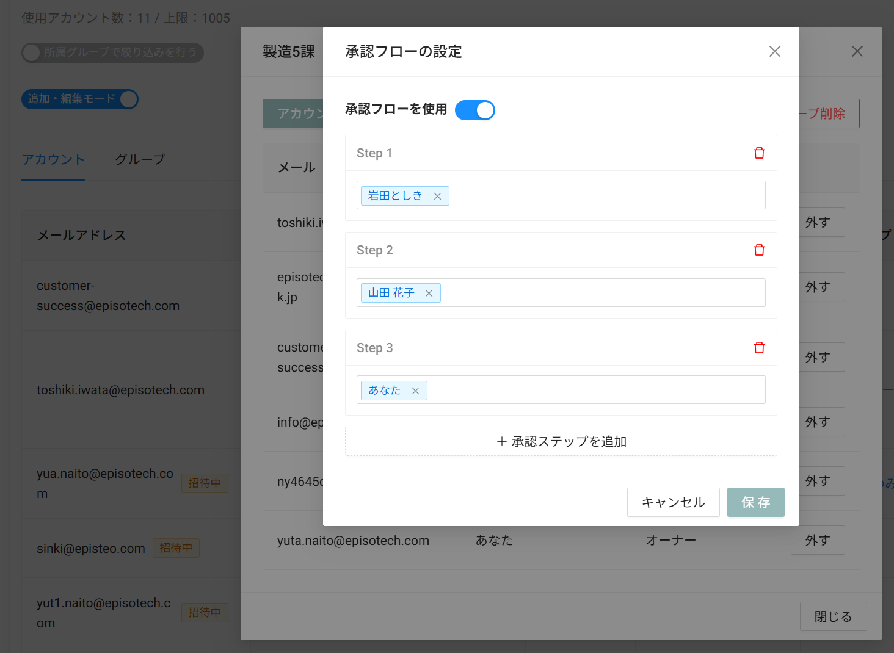Switch to the アカウント tab
894x653 pixels.
[53, 160]
